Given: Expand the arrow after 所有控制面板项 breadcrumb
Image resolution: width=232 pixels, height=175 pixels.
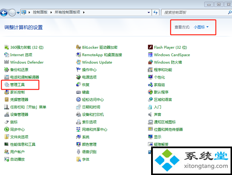Looking at the screenshot, I should coord(84,12).
